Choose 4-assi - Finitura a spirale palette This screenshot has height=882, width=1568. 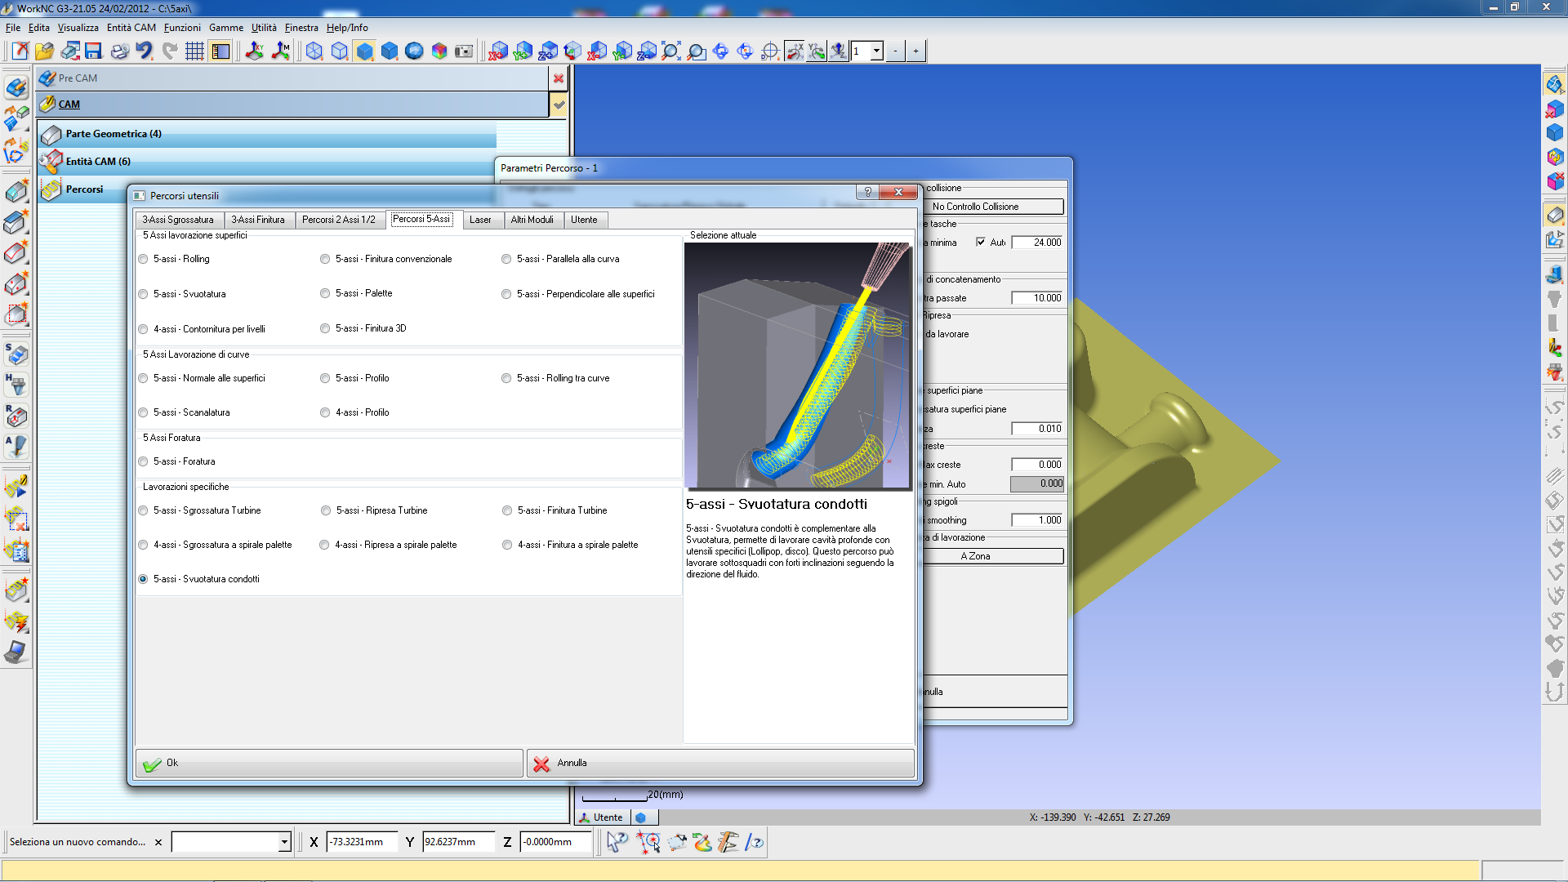[570, 545]
